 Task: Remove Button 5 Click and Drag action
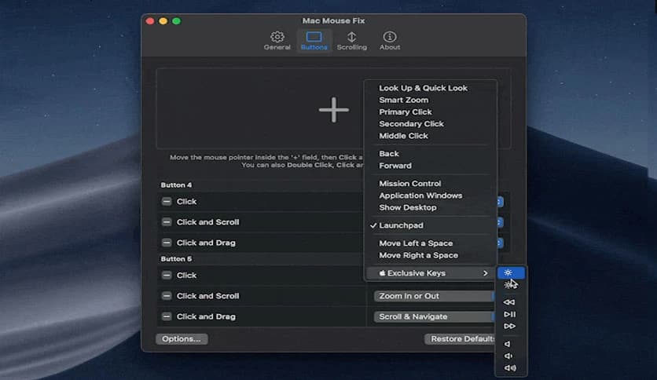pyautogui.click(x=167, y=316)
